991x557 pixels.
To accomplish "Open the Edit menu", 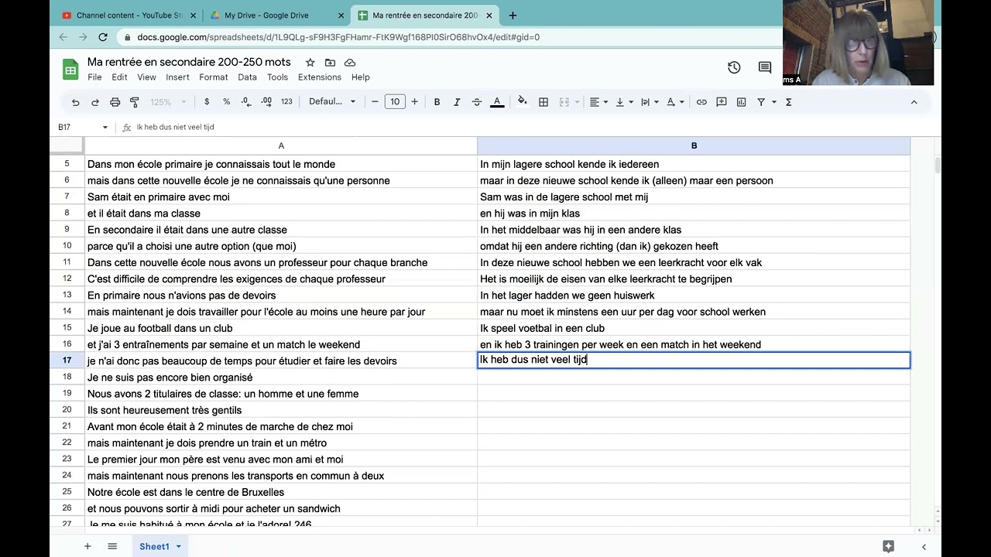I will pos(119,77).
